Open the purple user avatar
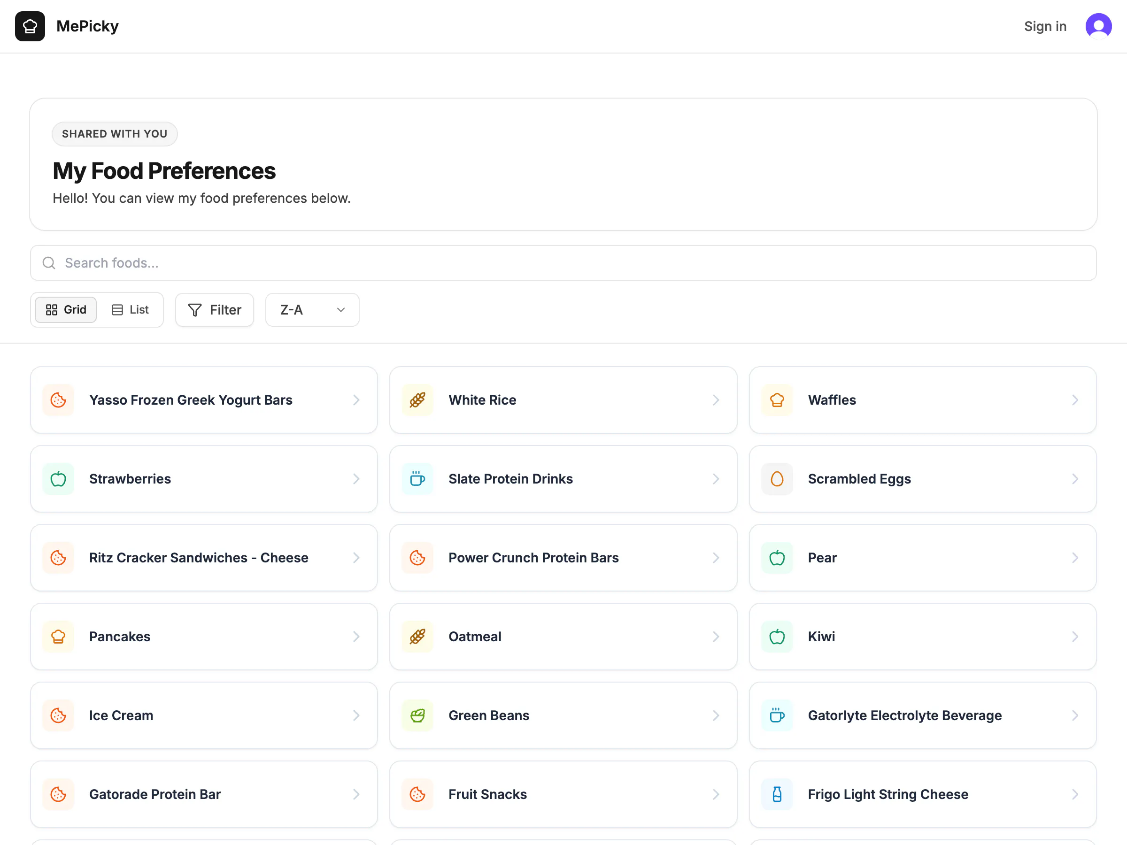 coord(1098,26)
